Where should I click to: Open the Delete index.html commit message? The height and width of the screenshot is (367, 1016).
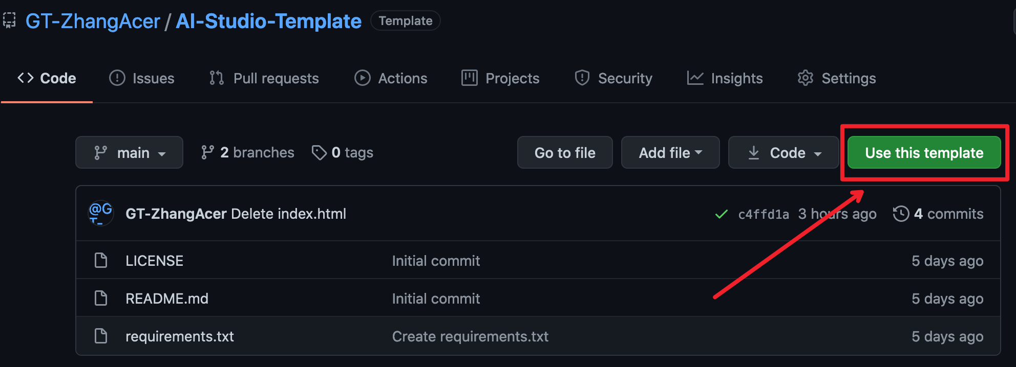click(289, 214)
